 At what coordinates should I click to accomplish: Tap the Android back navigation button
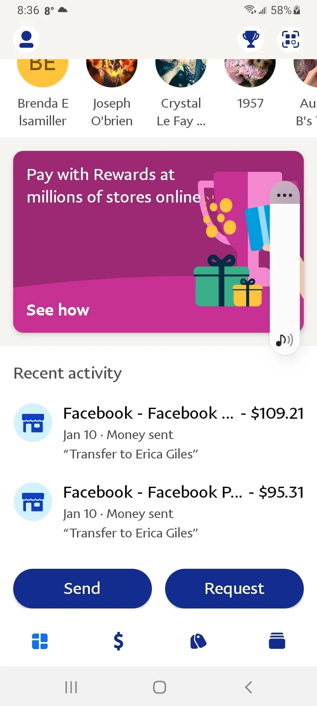pyautogui.click(x=248, y=687)
